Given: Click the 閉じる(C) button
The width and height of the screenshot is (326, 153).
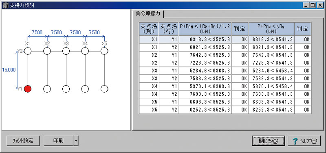Looking at the screenshot, I should pos(269,141).
